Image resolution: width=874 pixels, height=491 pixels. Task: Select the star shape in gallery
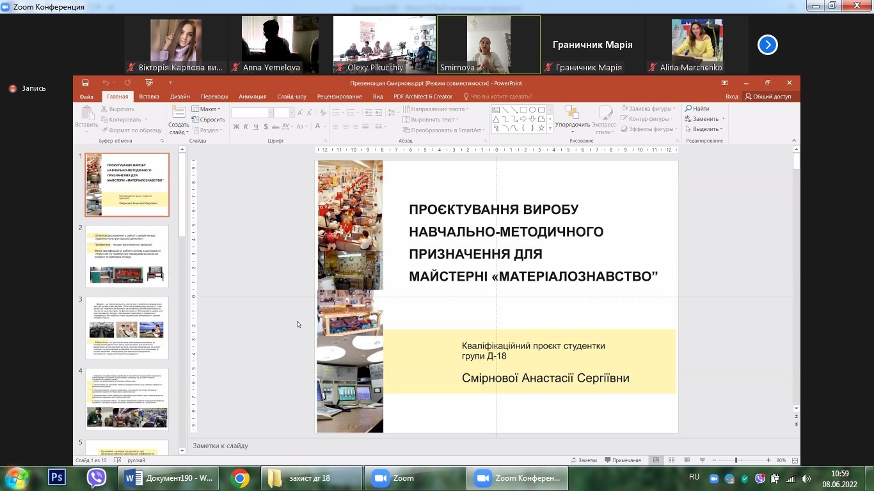(x=541, y=128)
